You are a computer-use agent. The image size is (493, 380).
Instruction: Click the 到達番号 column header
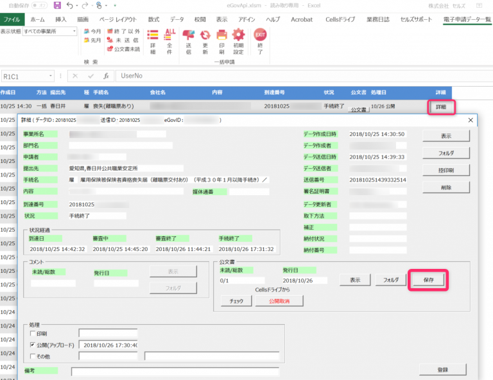275,92
